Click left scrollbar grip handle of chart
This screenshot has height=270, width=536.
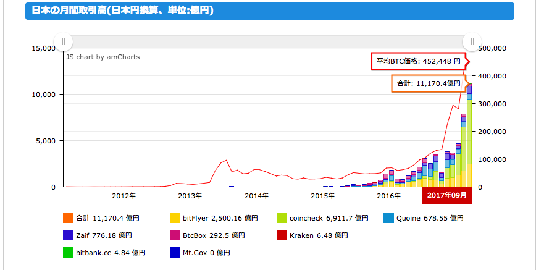[x=63, y=42]
